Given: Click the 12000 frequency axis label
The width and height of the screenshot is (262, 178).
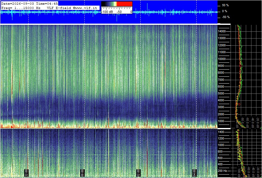Looking at the screenshot, I should (x=222, y=45).
